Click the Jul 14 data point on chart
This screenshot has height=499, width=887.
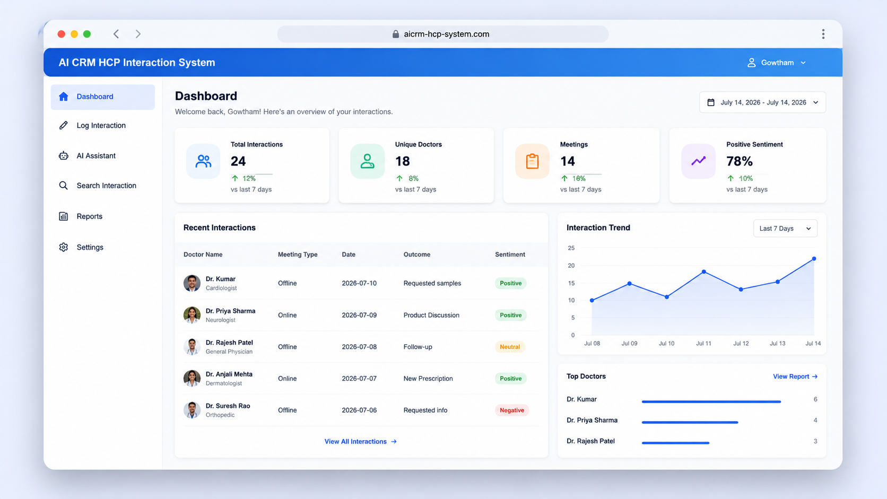[x=814, y=259]
